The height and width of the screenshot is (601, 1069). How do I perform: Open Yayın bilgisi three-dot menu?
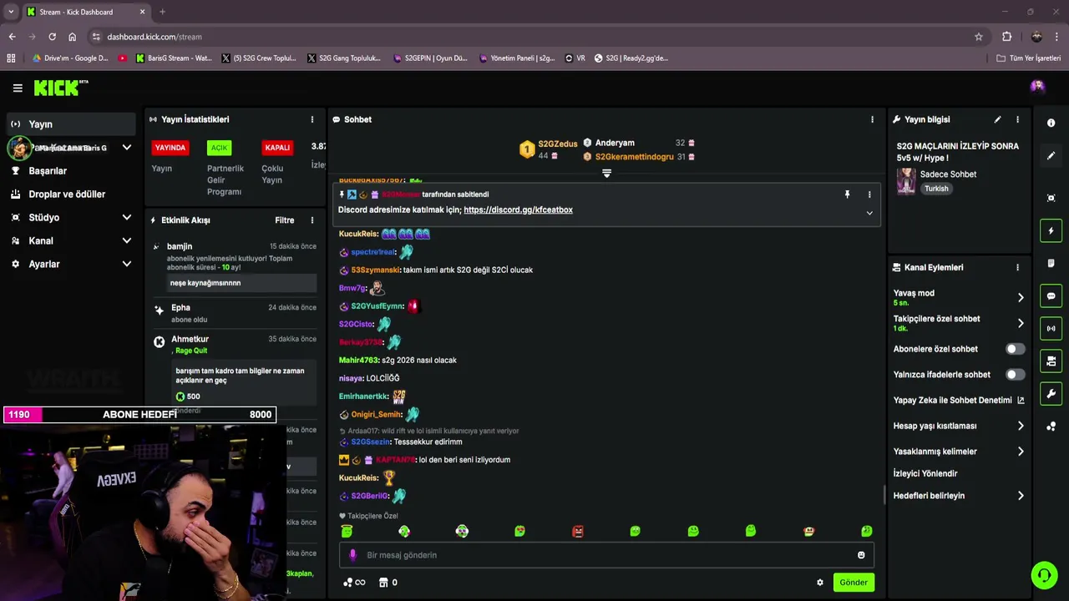[x=1017, y=119]
